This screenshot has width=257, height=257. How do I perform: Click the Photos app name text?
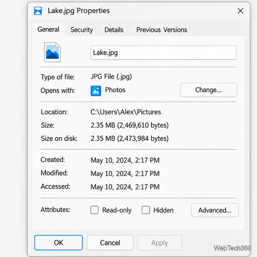click(x=115, y=90)
